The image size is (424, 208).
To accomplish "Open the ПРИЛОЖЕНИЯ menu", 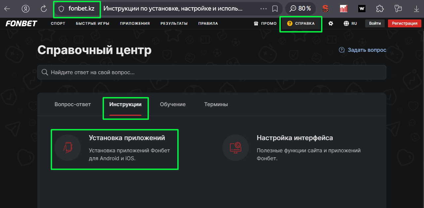I will (x=135, y=23).
